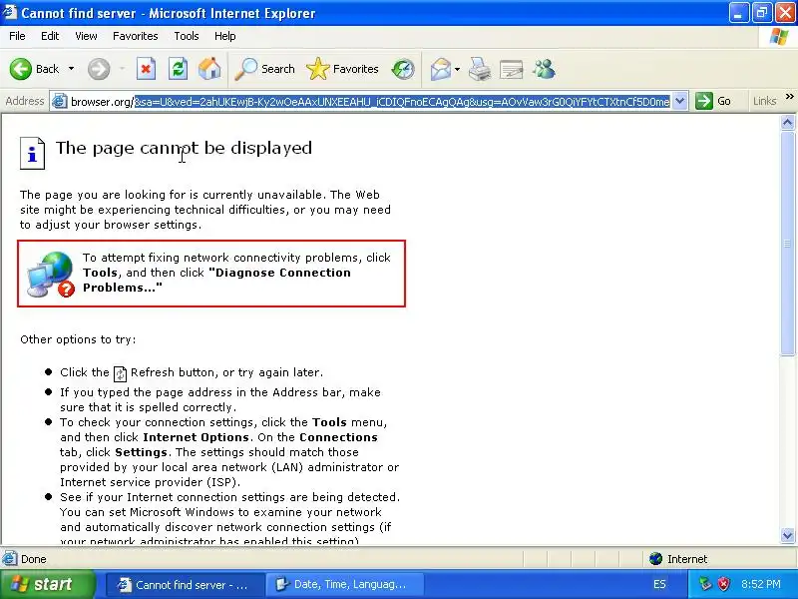Switch to 'Cannot find server' taskbar button
Screen dimensions: 798x599
point(186,585)
